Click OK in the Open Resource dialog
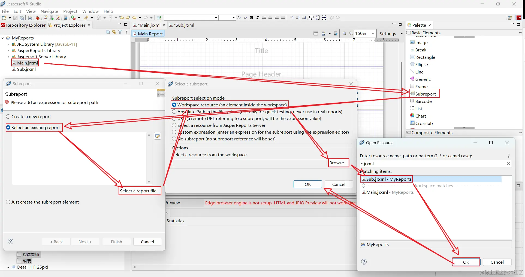This screenshot has width=525, height=277. click(x=466, y=262)
